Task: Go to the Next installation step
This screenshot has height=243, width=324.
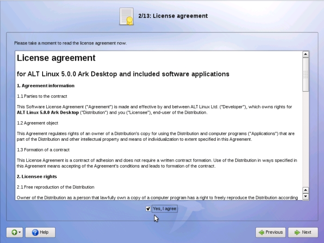Action: 303,232
